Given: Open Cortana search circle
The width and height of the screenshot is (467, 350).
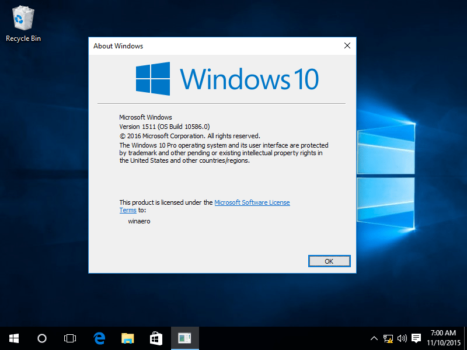Looking at the screenshot, I should [42, 338].
